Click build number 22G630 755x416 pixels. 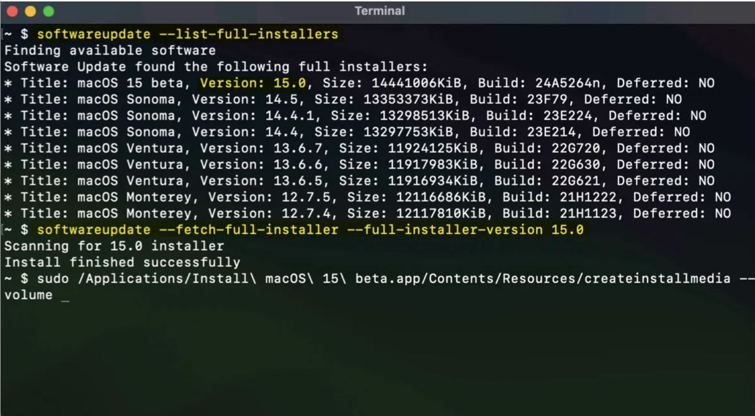click(576, 164)
